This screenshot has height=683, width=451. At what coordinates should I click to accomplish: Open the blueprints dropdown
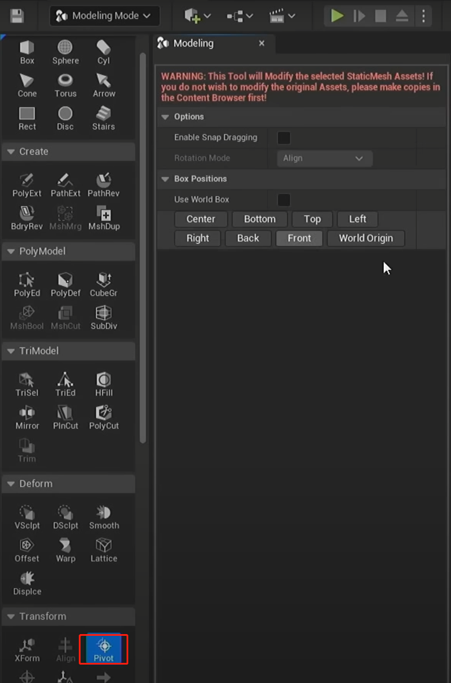240,16
